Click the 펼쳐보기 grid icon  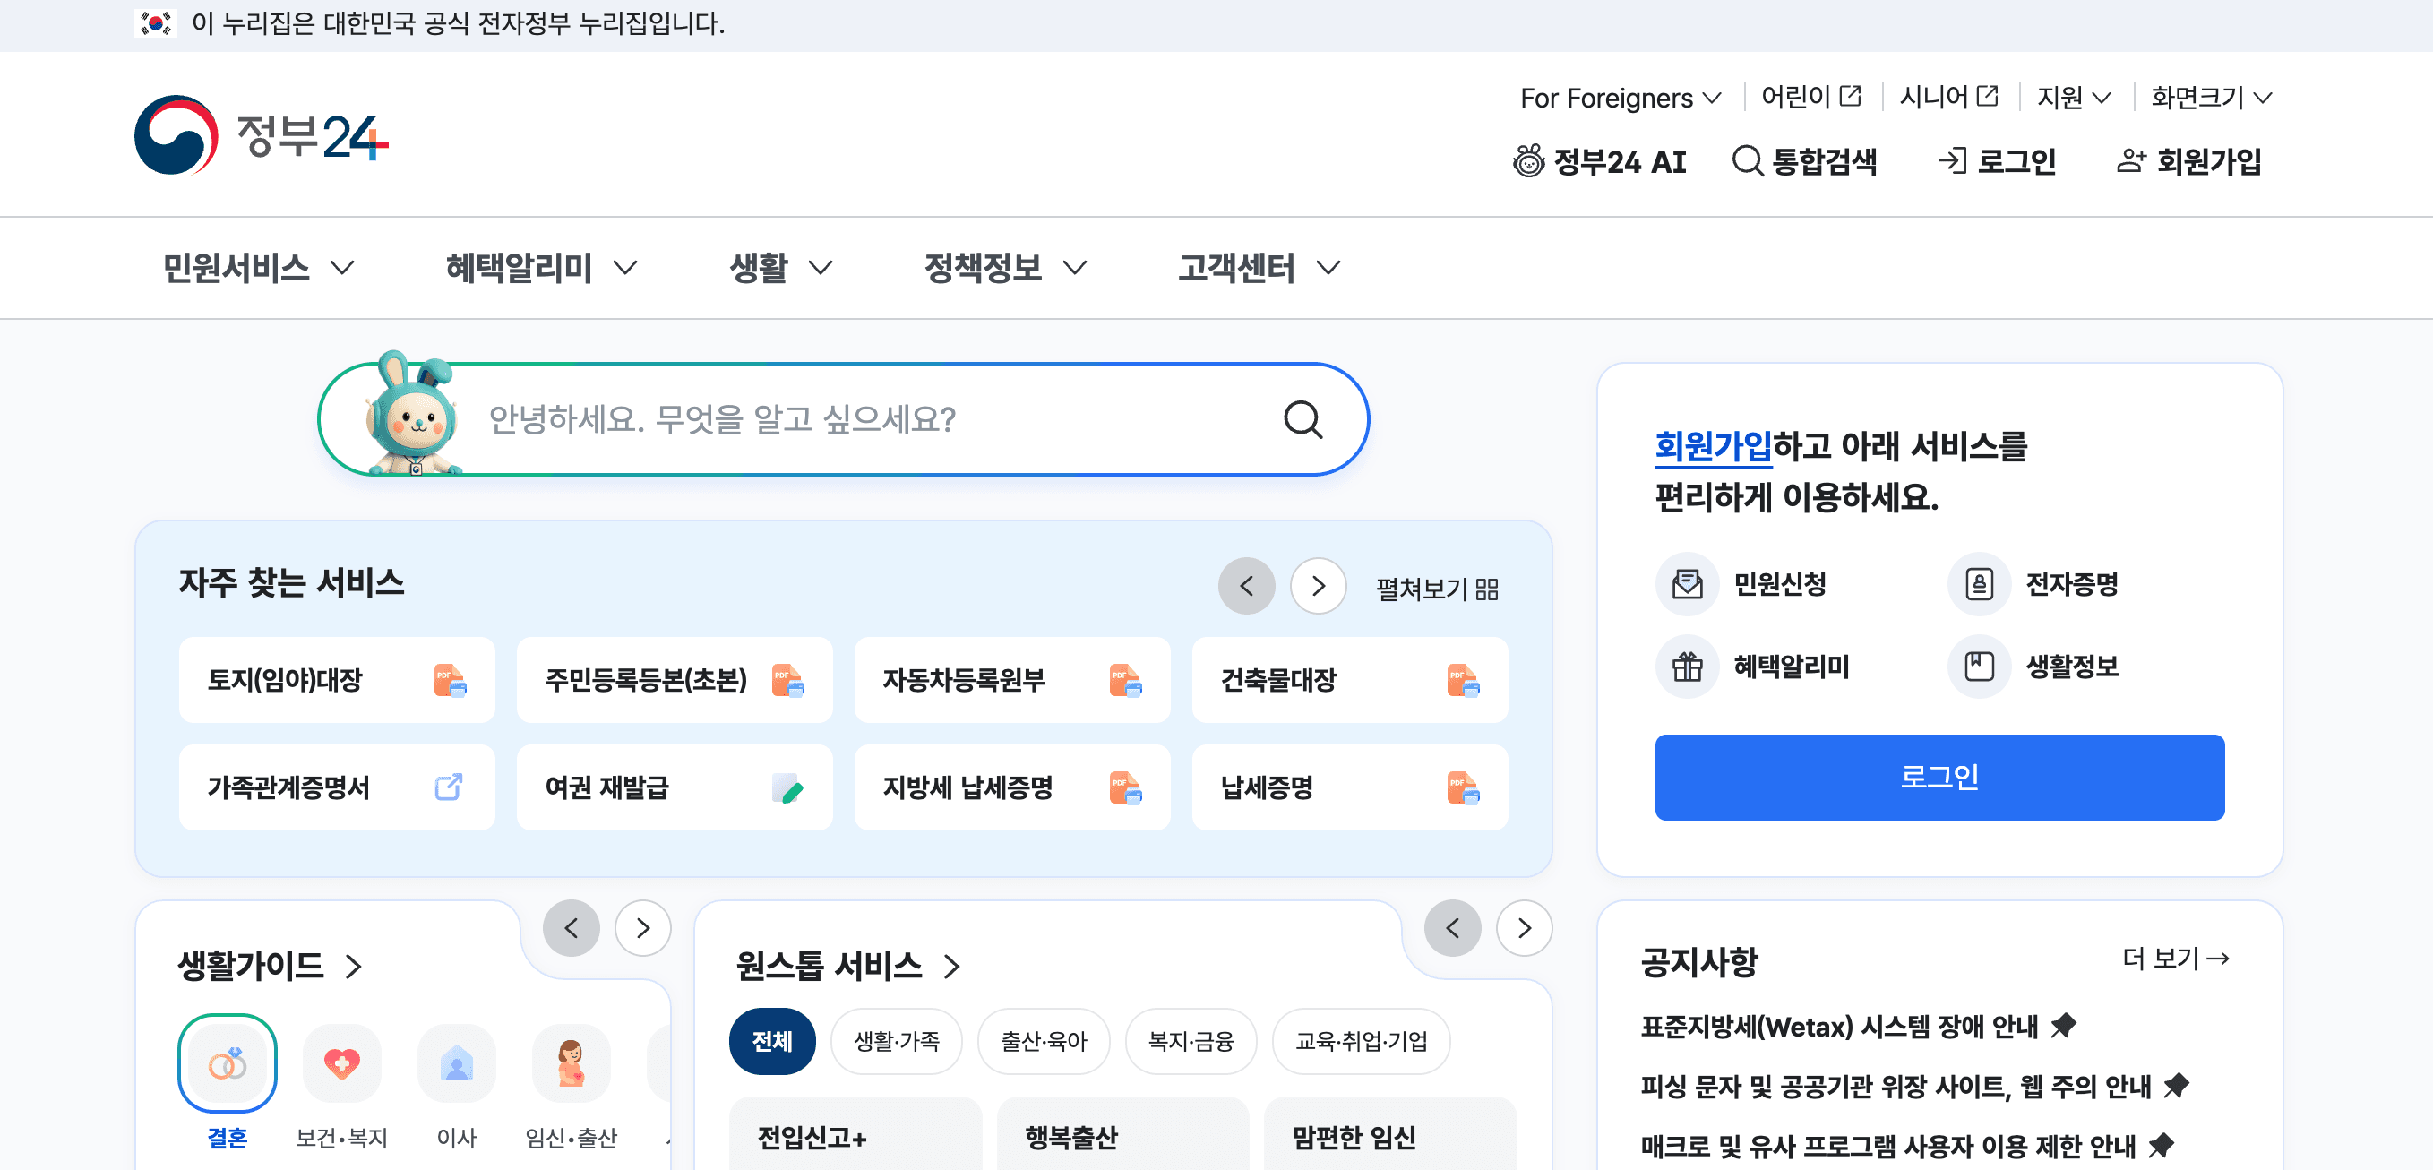1488,589
